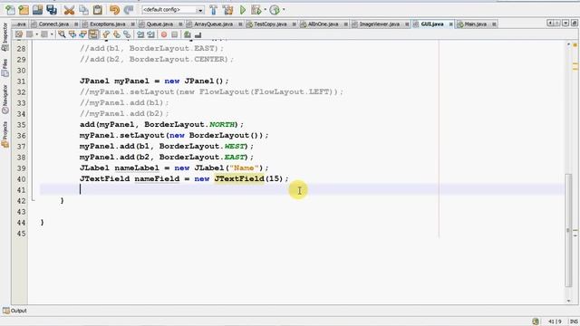Open the Debug Project dropdown arrow
580x326 pixels.
pos(266,10)
